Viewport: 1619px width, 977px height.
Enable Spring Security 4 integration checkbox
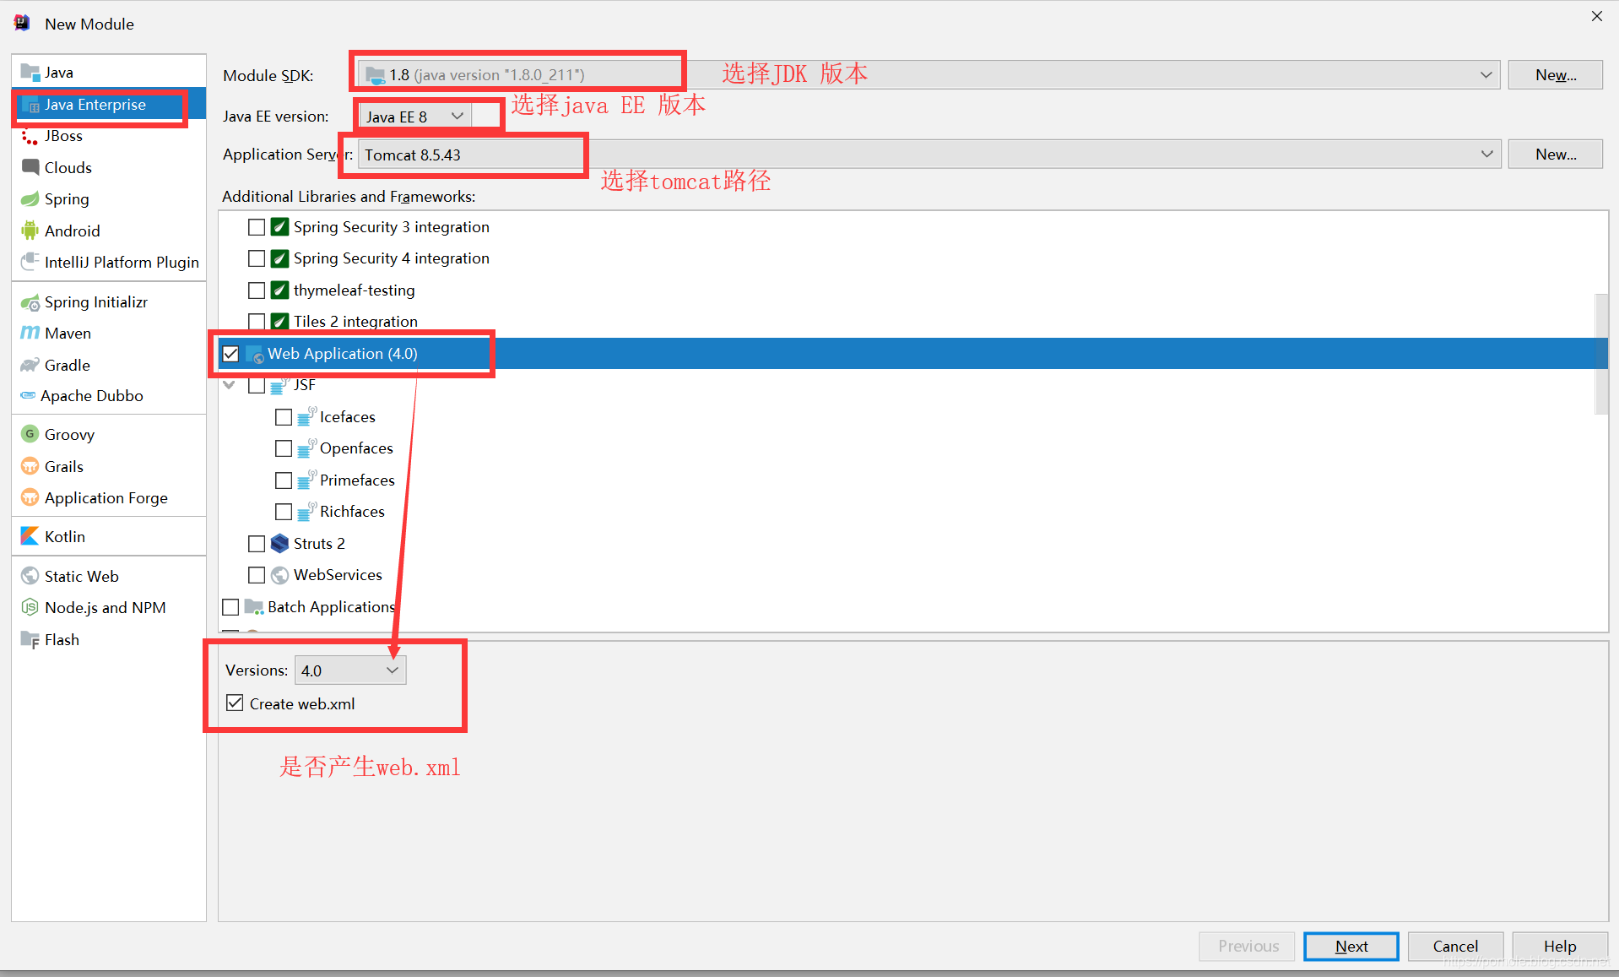pyautogui.click(x=257, y=258)
